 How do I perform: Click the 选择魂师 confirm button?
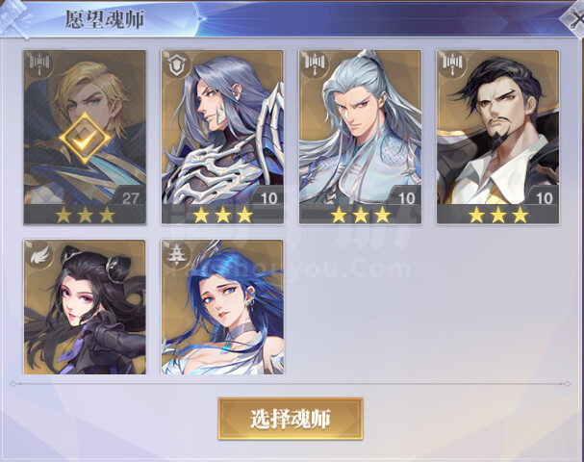pos(291,419)
